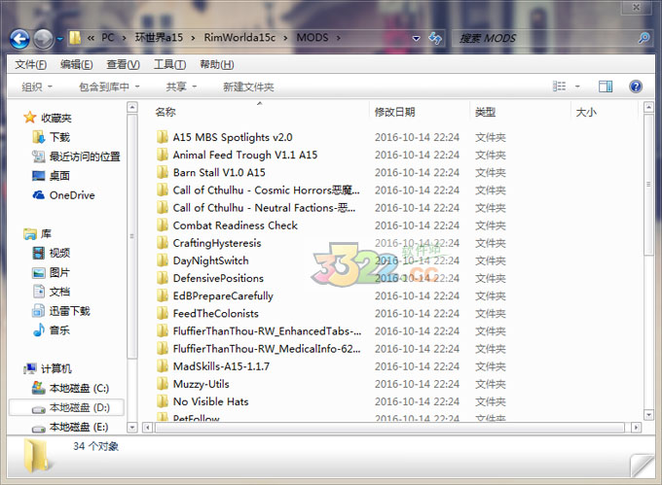
Task: Click the file list vertical scrollbar down arrow
Action: tap(649, 415)
